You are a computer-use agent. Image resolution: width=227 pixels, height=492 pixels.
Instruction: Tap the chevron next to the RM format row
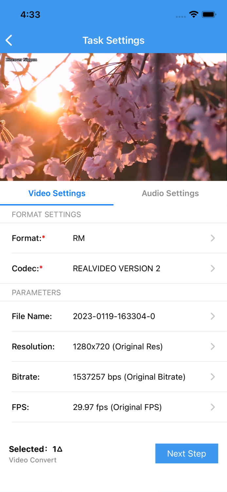(212, 238)
